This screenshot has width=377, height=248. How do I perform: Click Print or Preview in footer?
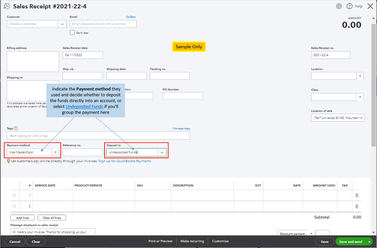tap(160, 241)
